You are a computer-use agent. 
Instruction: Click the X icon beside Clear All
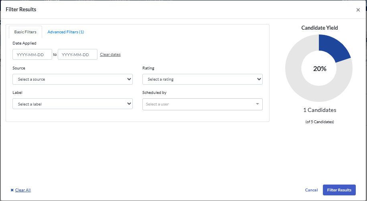click(12, 190)
